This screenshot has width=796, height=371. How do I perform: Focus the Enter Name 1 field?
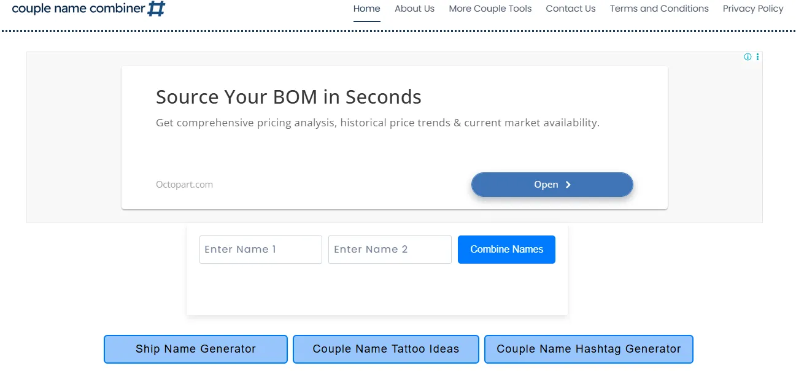260,250
